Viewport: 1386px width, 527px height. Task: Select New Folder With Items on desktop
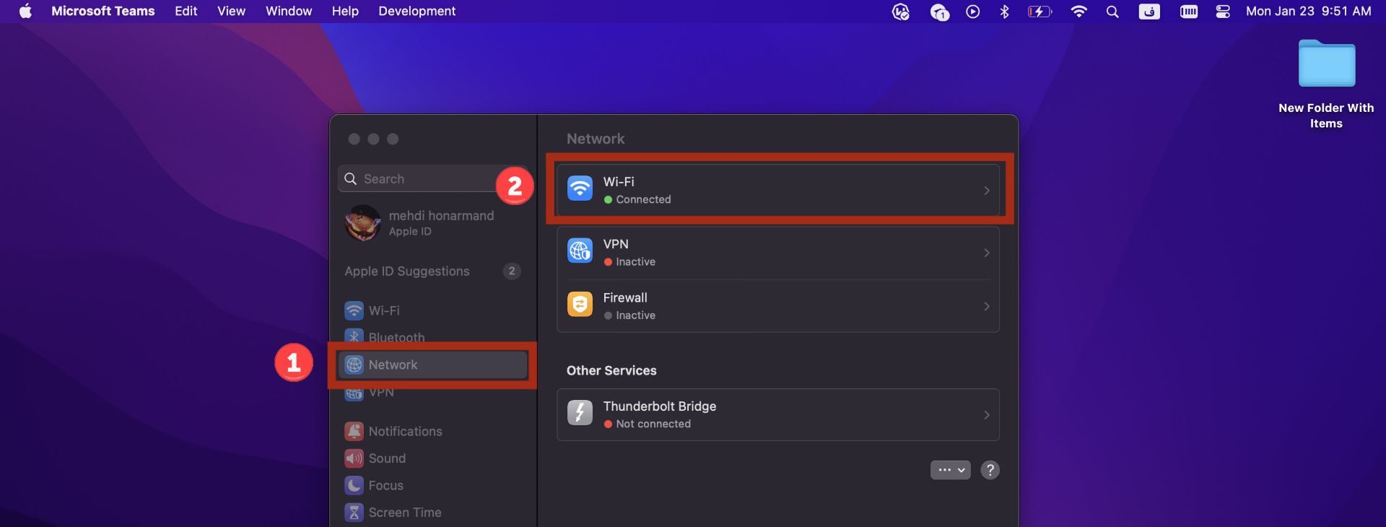point(1326,84)
